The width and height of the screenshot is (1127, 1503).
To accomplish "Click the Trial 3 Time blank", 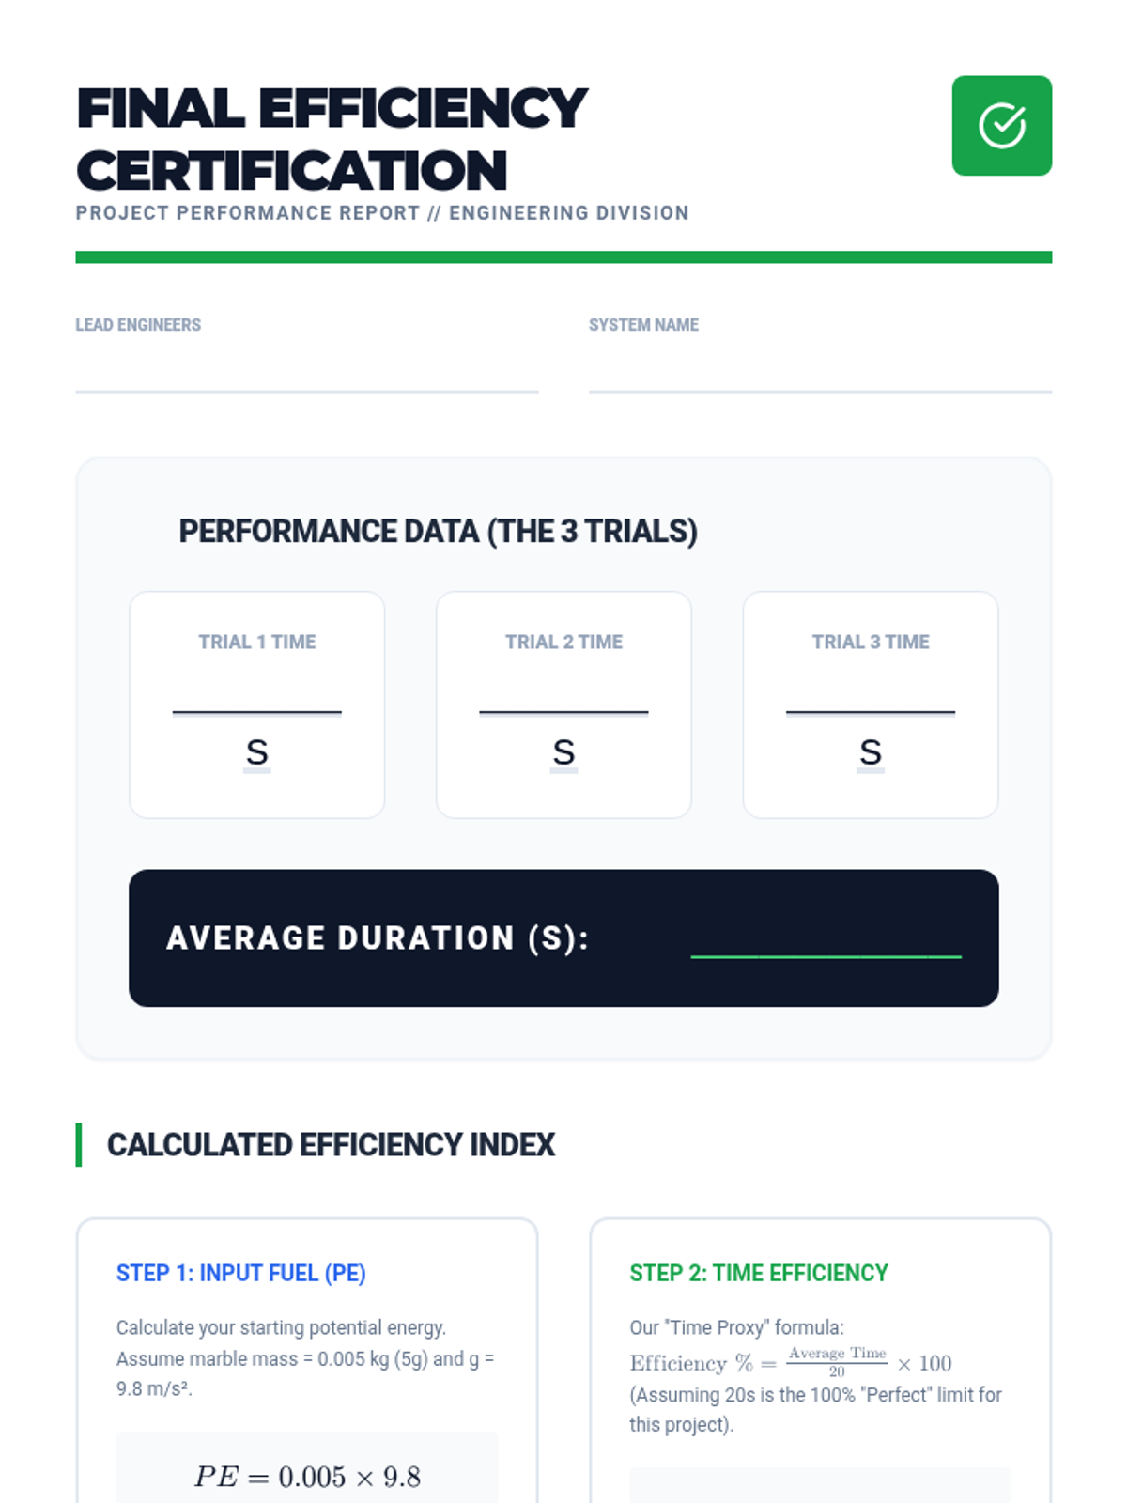I will click(871, 695).
